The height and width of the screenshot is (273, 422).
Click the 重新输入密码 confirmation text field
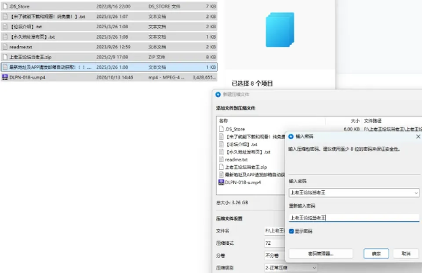click(x=354, y=218)
